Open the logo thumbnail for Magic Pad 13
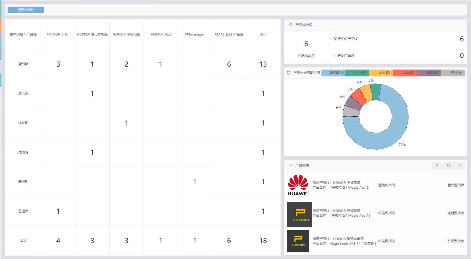Image resolution: width=471 pixels, height=259 pixels. point(299,214)
